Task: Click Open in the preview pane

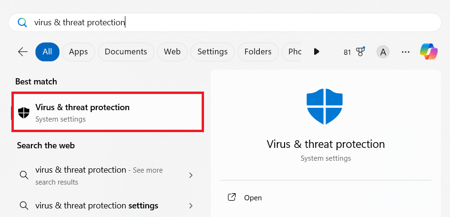Action: pos(253,197)
